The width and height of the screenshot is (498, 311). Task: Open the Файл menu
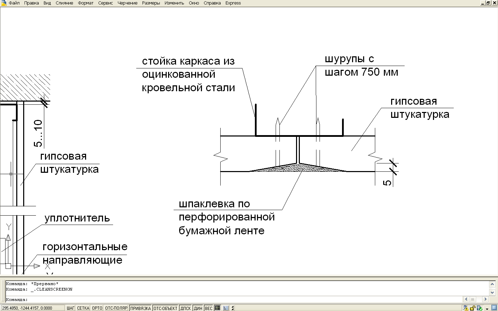point(14,3)
